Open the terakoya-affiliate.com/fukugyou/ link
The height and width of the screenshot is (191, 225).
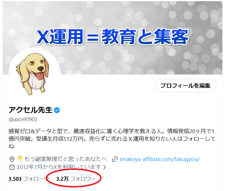tap(159, 159)
